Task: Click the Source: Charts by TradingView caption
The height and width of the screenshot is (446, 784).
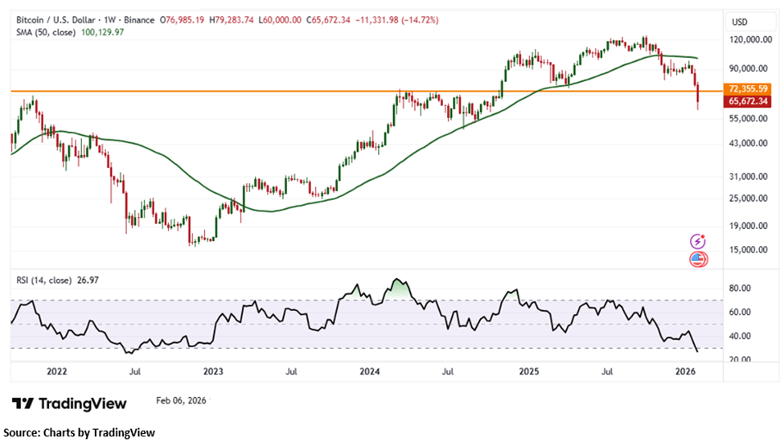Action: (78, 432)
